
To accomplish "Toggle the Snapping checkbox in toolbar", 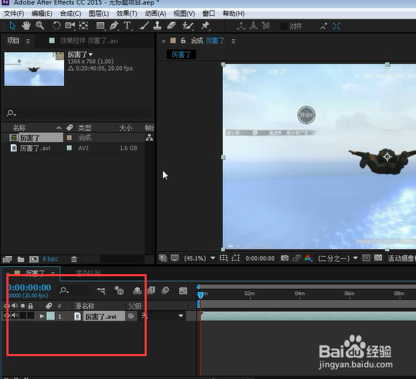I will (284, 26).
